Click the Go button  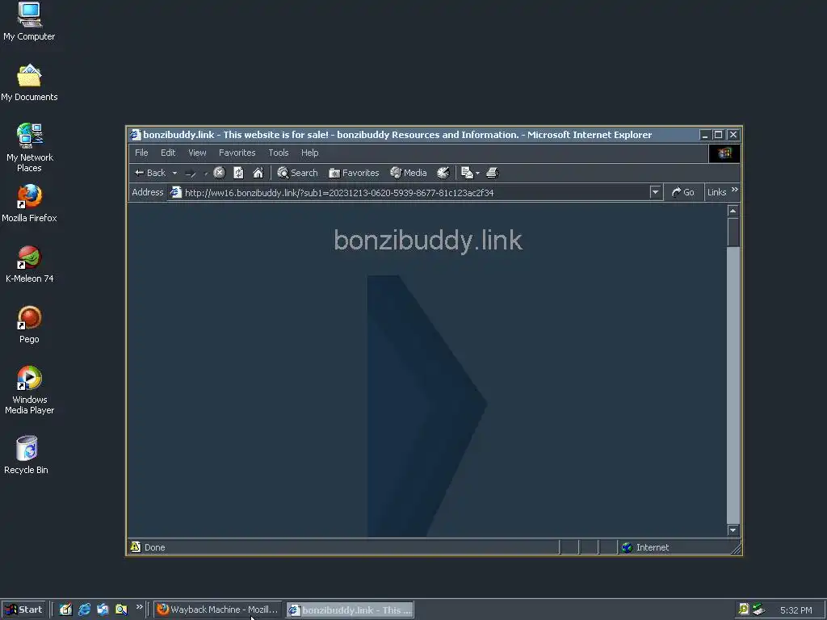(x=683, y=192)
